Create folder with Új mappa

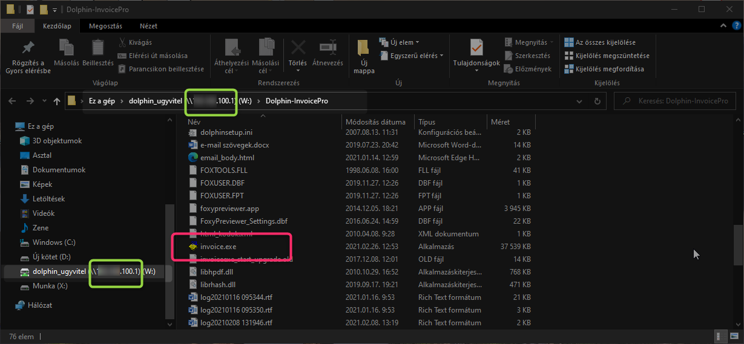tap(364, 57)
